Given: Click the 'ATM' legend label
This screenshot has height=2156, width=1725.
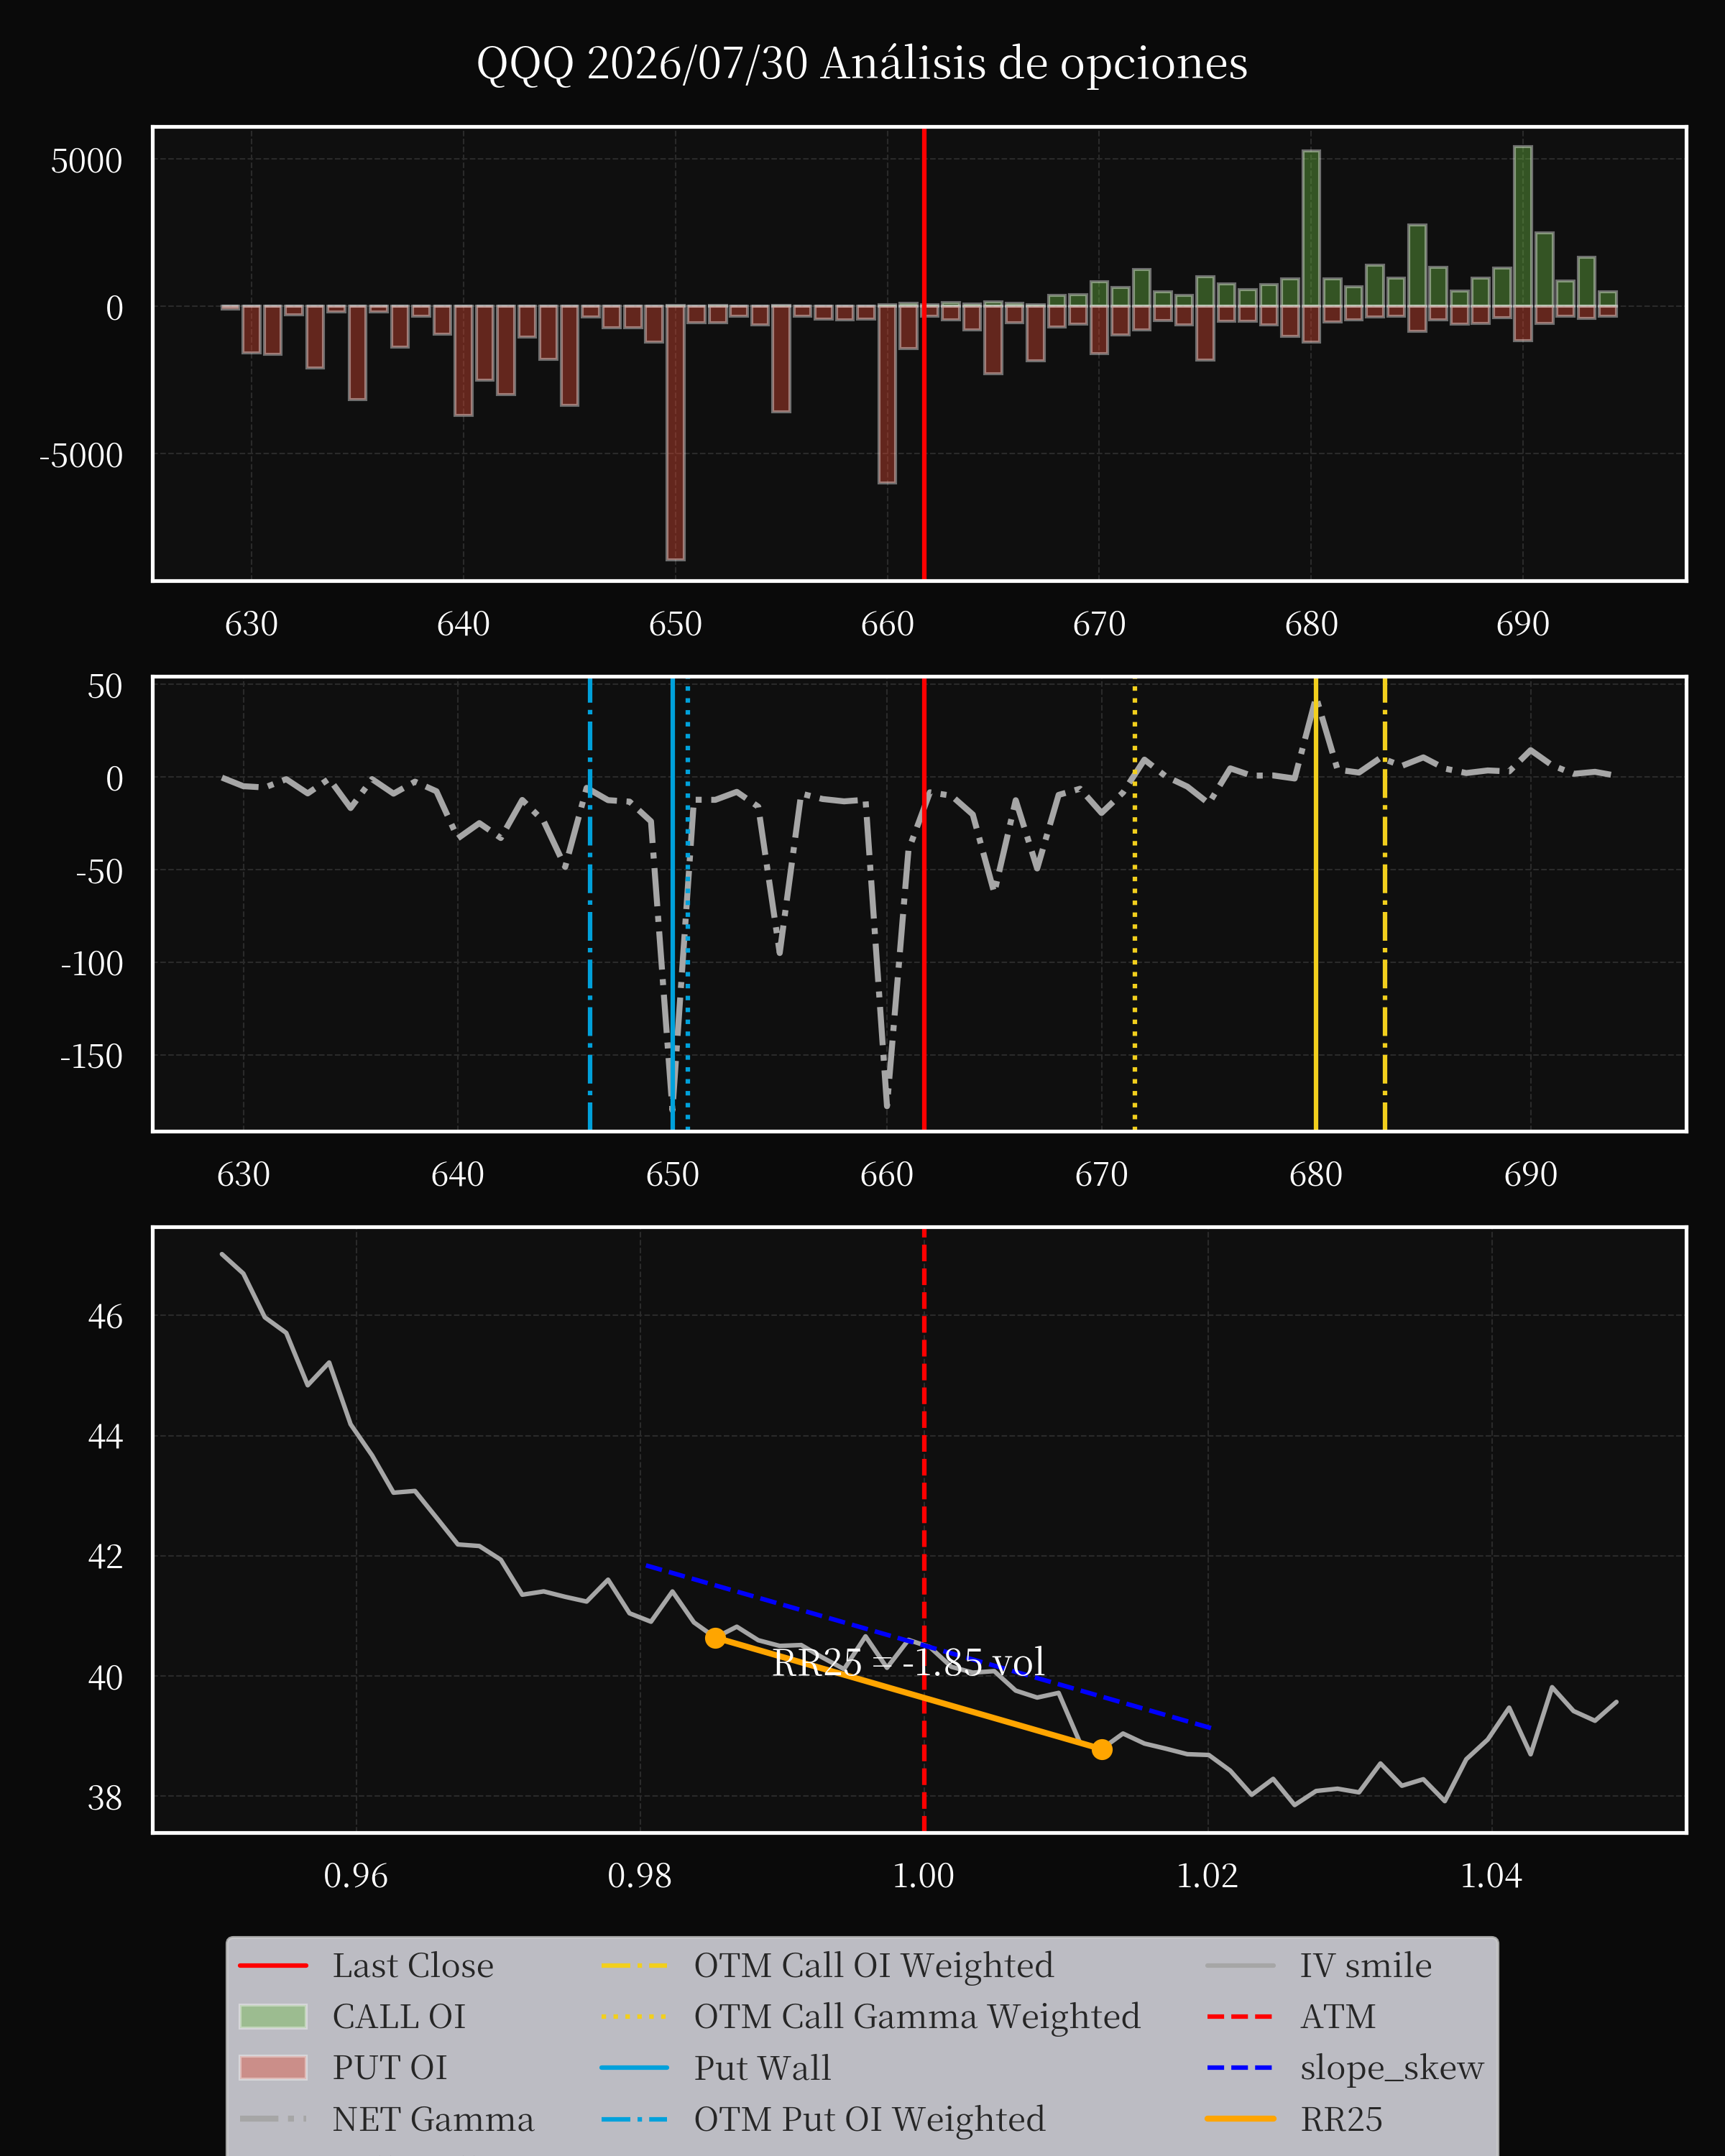Looking at the screenshot, I should pos(1338,2016).
